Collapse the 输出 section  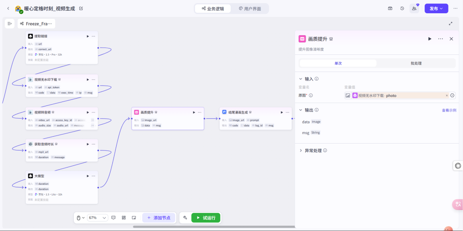301,110
